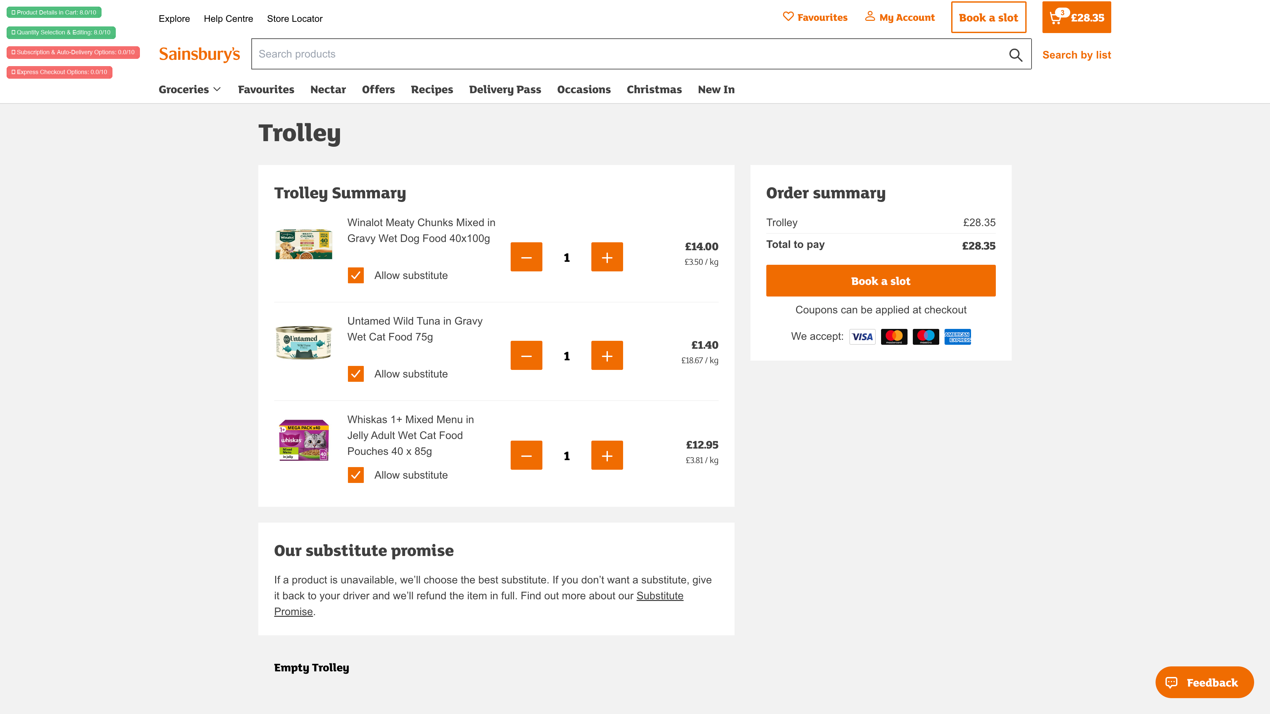
Task: Untick Allow substitute for Winalot Meaty Chunks
Action: (356, 275)
